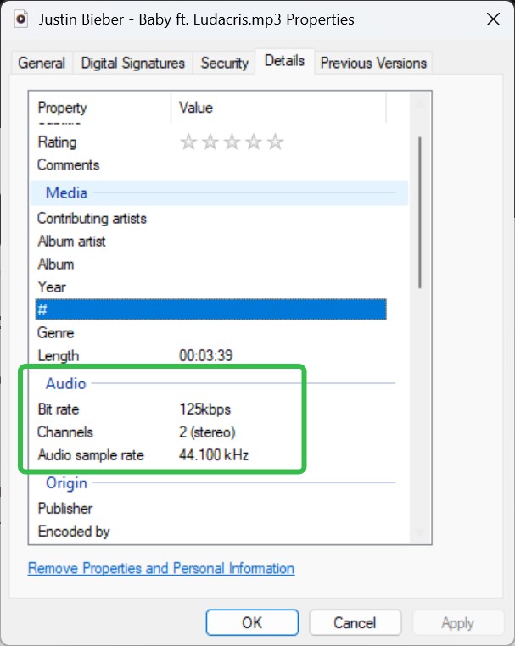The width and height of the screenshot is (515, 646).
Task: Select the Album property row
Action: point(210,265)
